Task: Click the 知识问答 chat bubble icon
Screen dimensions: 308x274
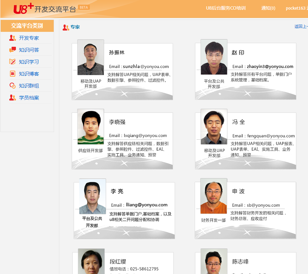Action: (x=12, y=50)
